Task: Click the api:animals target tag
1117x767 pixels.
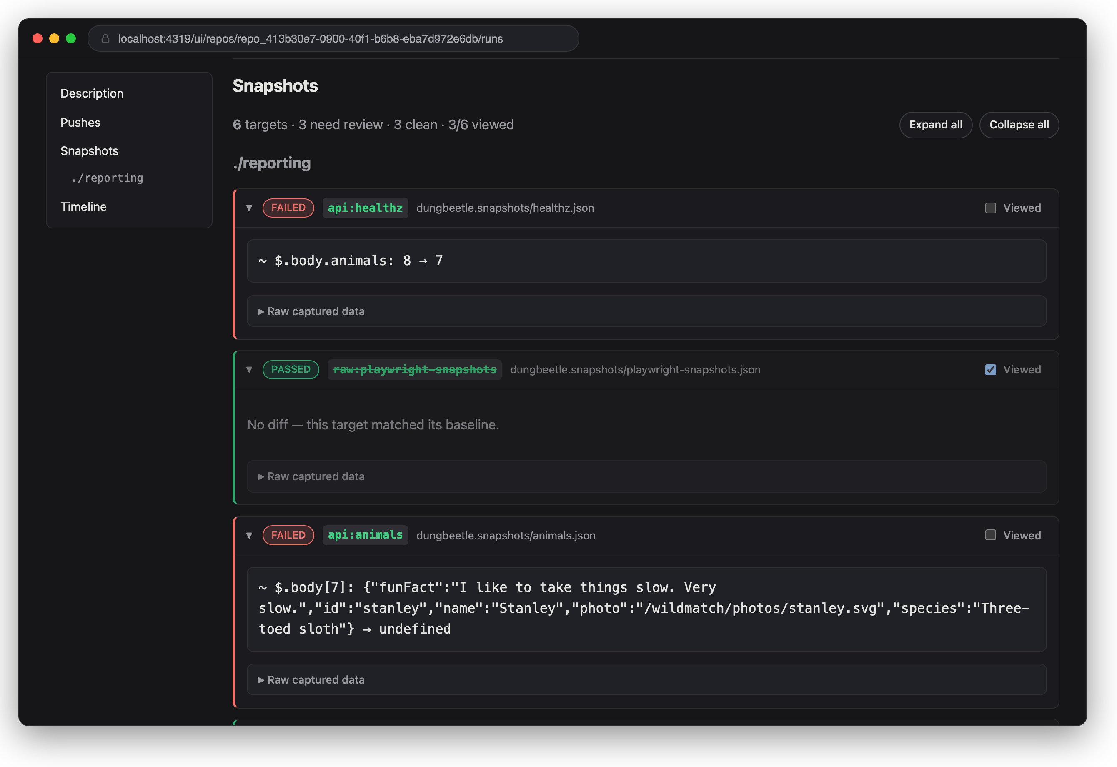Action: click(x=365, y=535)
